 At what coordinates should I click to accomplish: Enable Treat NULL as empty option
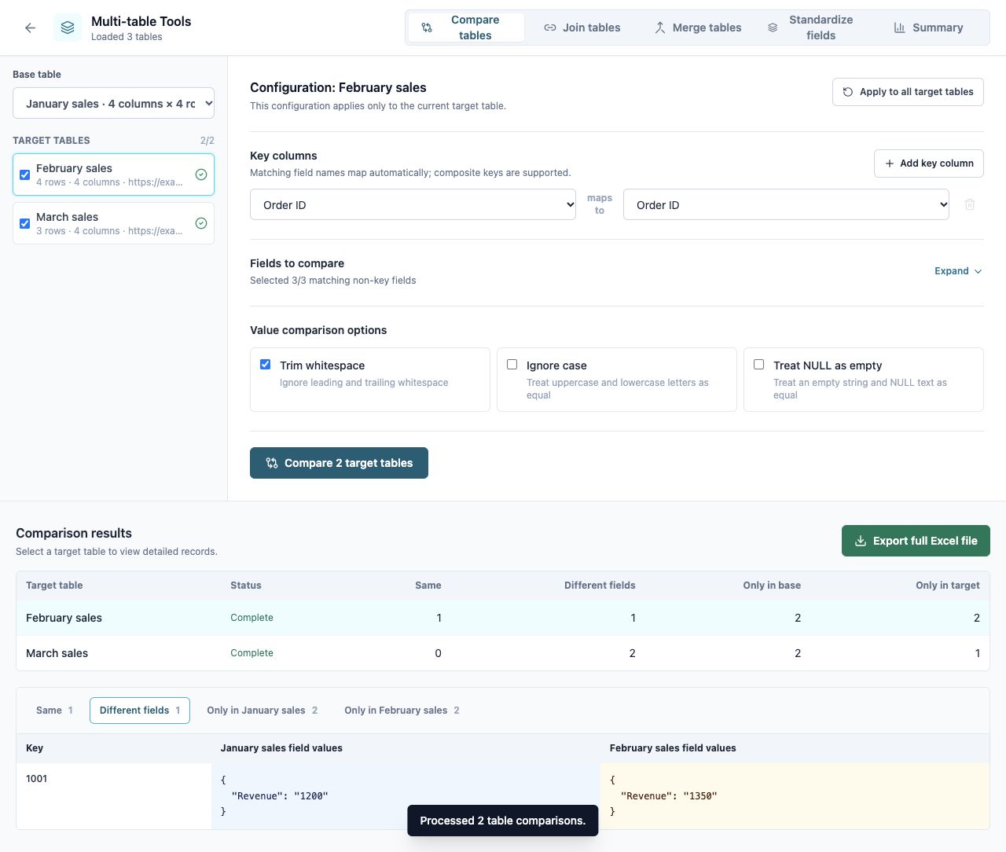(x=759, y=365)
